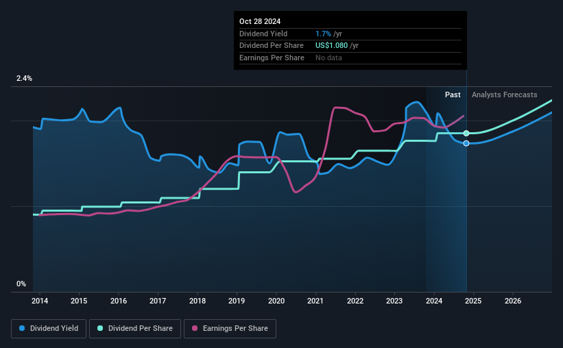Click the 0% y-axis label
Image resolution: width=563 pixels, height=348 pixels.
click(x=21, y=284)
